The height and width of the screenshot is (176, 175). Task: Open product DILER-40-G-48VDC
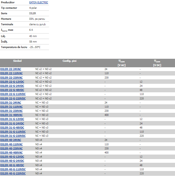click(12, 165)
